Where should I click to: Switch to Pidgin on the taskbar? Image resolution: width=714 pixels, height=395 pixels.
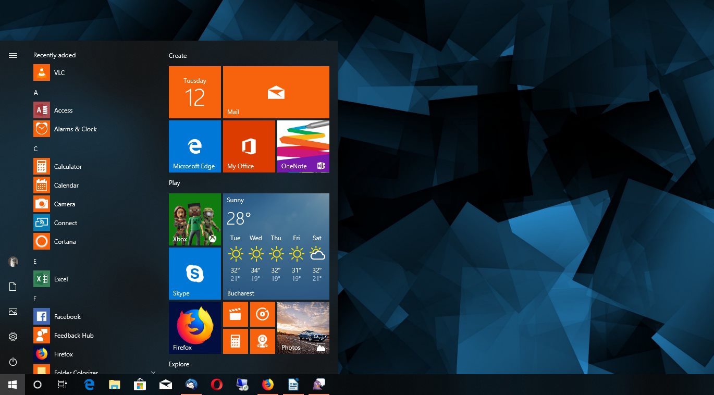pyautogui.click(x=318, y=385)
